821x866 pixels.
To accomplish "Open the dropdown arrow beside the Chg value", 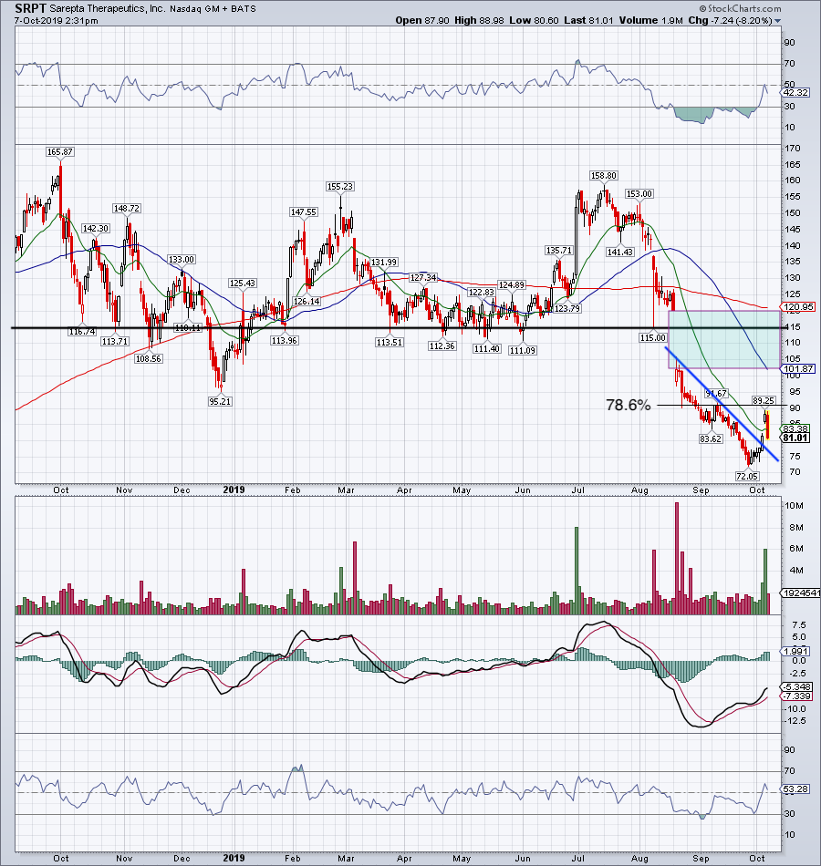I will point(777,21).
